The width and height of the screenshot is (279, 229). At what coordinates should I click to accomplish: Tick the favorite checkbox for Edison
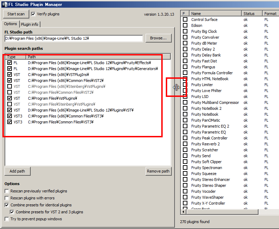[x=185, y=25]
